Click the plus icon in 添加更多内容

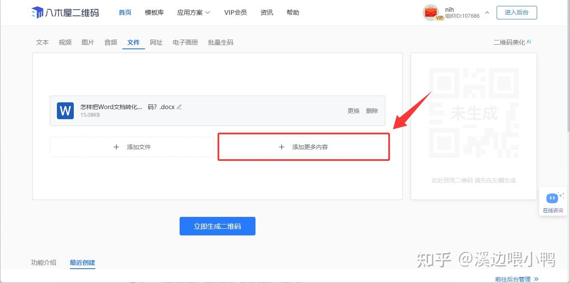pyautogui.click(x=282, y=147)
